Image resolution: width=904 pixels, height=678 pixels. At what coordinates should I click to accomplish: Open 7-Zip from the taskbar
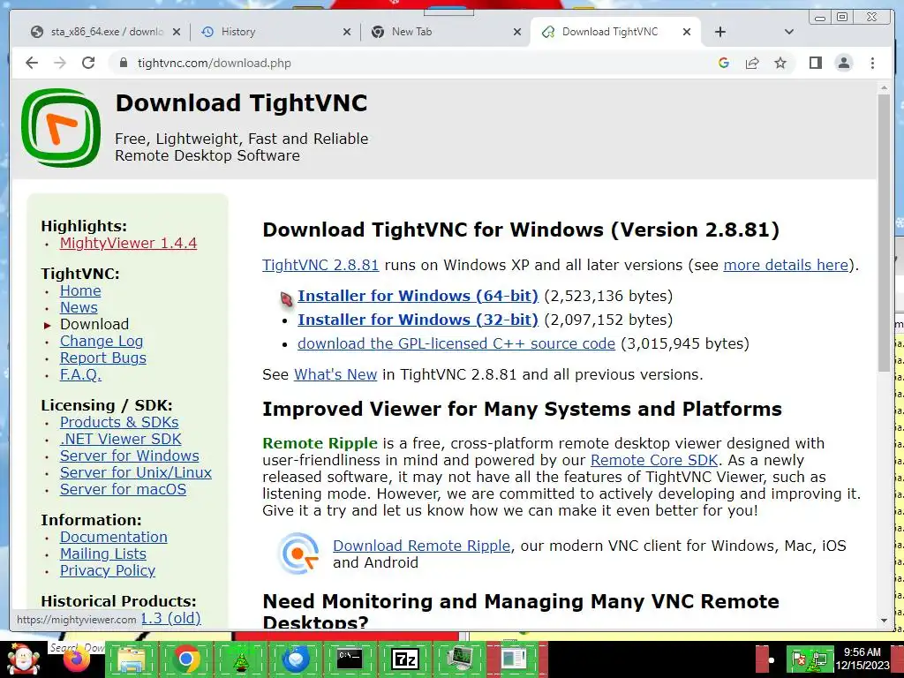pos(404,659)
